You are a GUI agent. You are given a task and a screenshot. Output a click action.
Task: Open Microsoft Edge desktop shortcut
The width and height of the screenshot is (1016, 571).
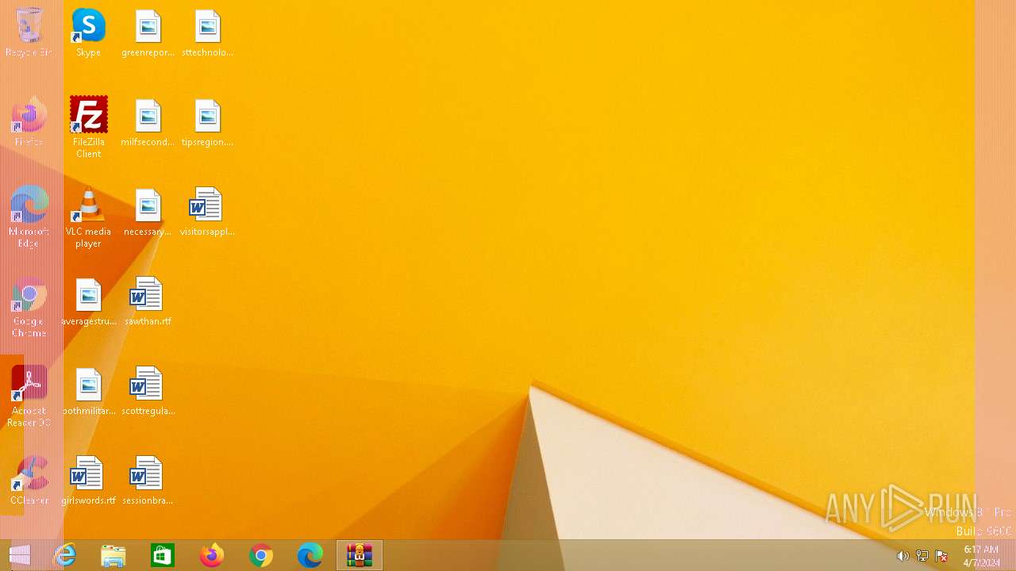click(x=29, y=217)
